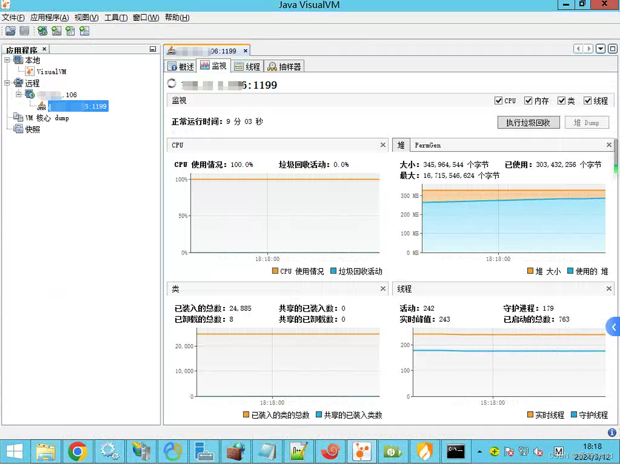The height and width of the screenshot is (464, 620).
Task: Collapse the .106 remote host node
Action: (x=19, y=95)
